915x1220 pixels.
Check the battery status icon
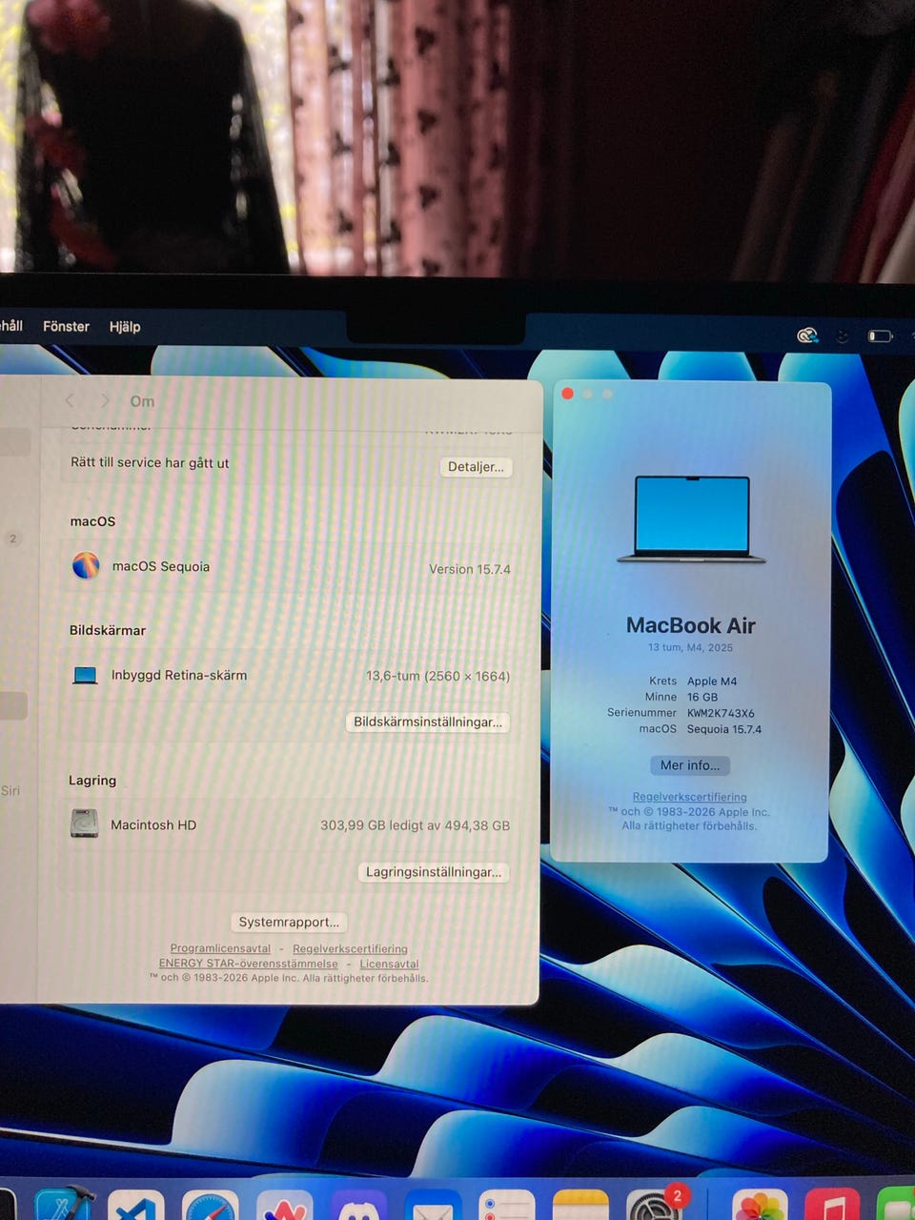(880, 335)
